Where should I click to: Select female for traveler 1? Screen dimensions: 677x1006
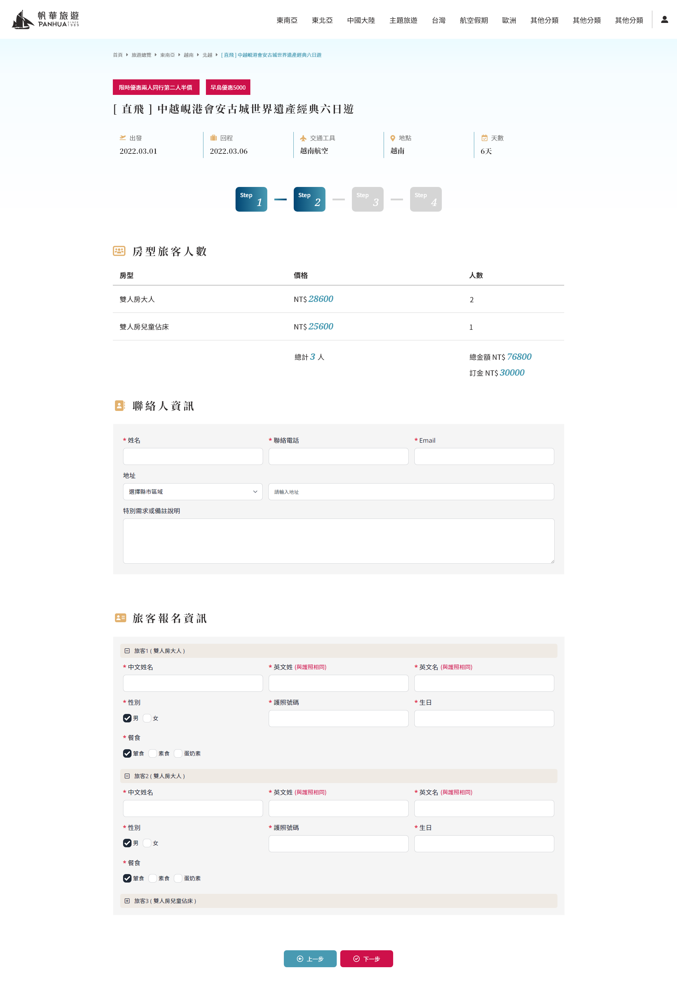click(x=147, y=718)
